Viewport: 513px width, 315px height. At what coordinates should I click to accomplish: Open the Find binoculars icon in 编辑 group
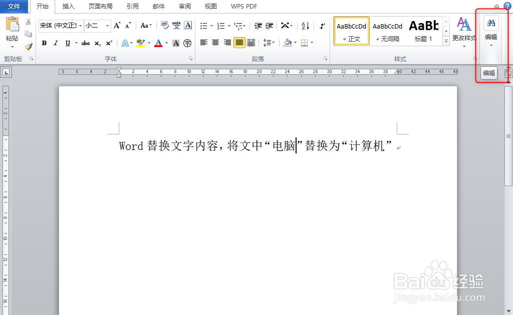(491, 23)
